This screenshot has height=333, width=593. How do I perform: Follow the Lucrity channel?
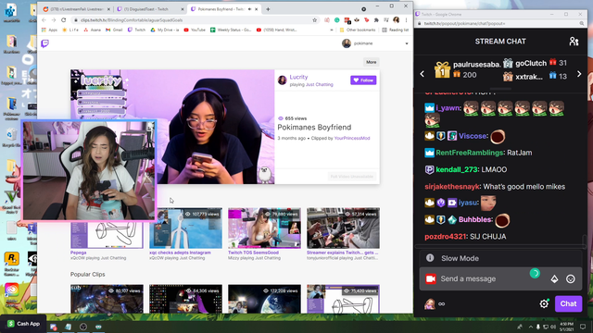(363, 80)
